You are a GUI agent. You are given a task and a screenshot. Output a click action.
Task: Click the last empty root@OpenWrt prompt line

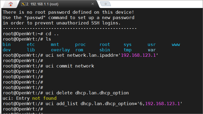23,109
